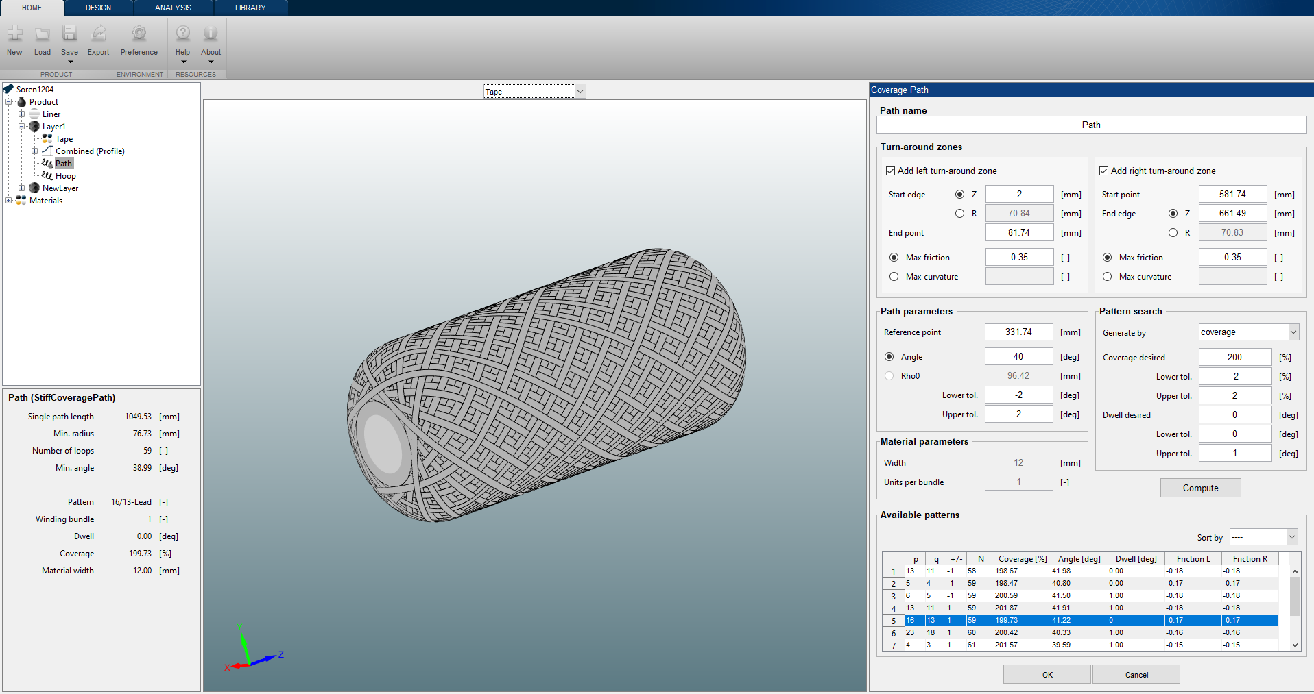
Task: Click the Help question mark icon
Action: pyautogui.click(x=183, y=34)
